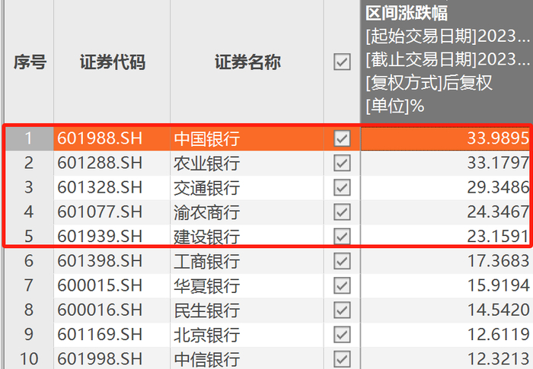Toggle the checkbox in 民生银行 row
The height and width of the screenshot is (369, 533).
[x=342, y=310]
